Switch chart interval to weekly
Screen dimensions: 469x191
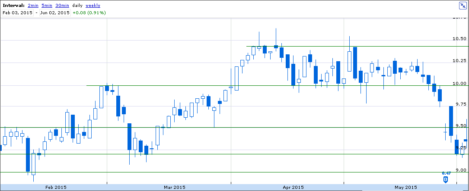[x=93, y=5]
